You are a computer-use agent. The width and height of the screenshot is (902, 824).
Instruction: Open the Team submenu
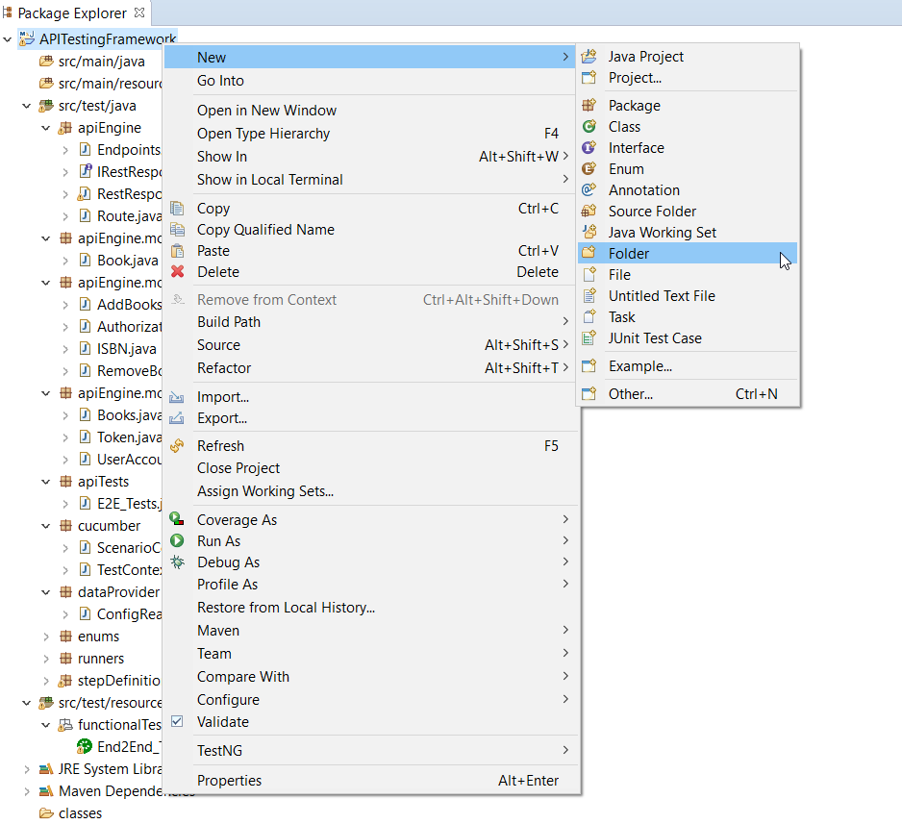(288, 653)
